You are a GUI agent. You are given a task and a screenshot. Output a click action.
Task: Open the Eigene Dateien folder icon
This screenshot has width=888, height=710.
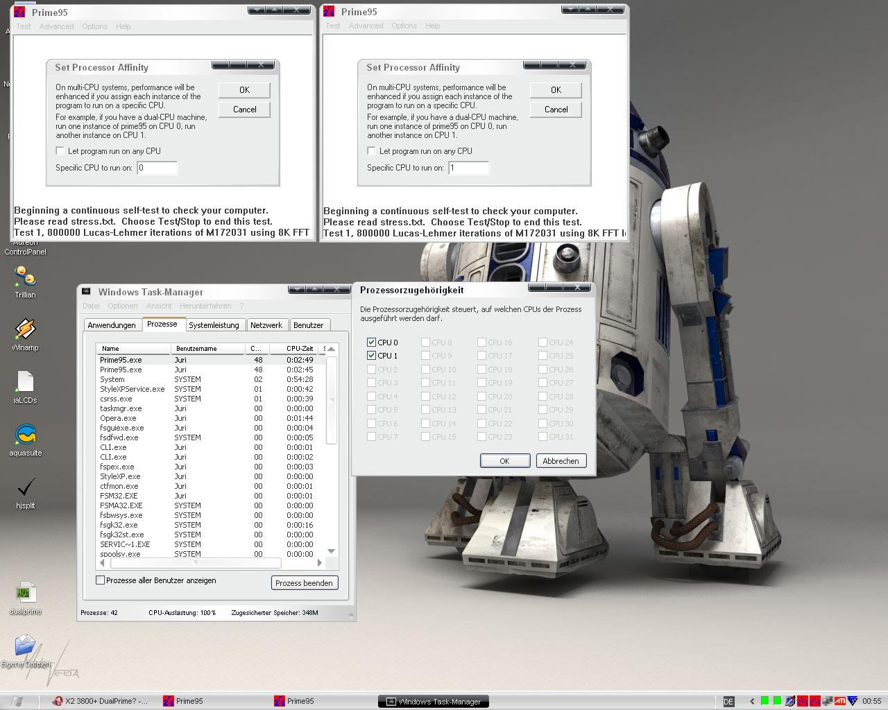click(25, 651)
